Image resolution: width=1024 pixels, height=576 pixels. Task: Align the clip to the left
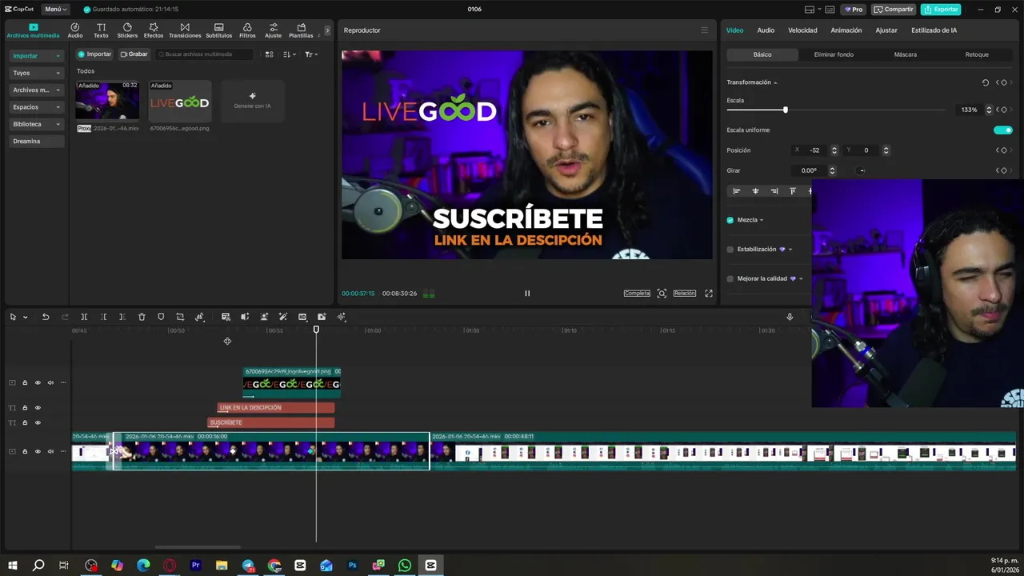737,191
